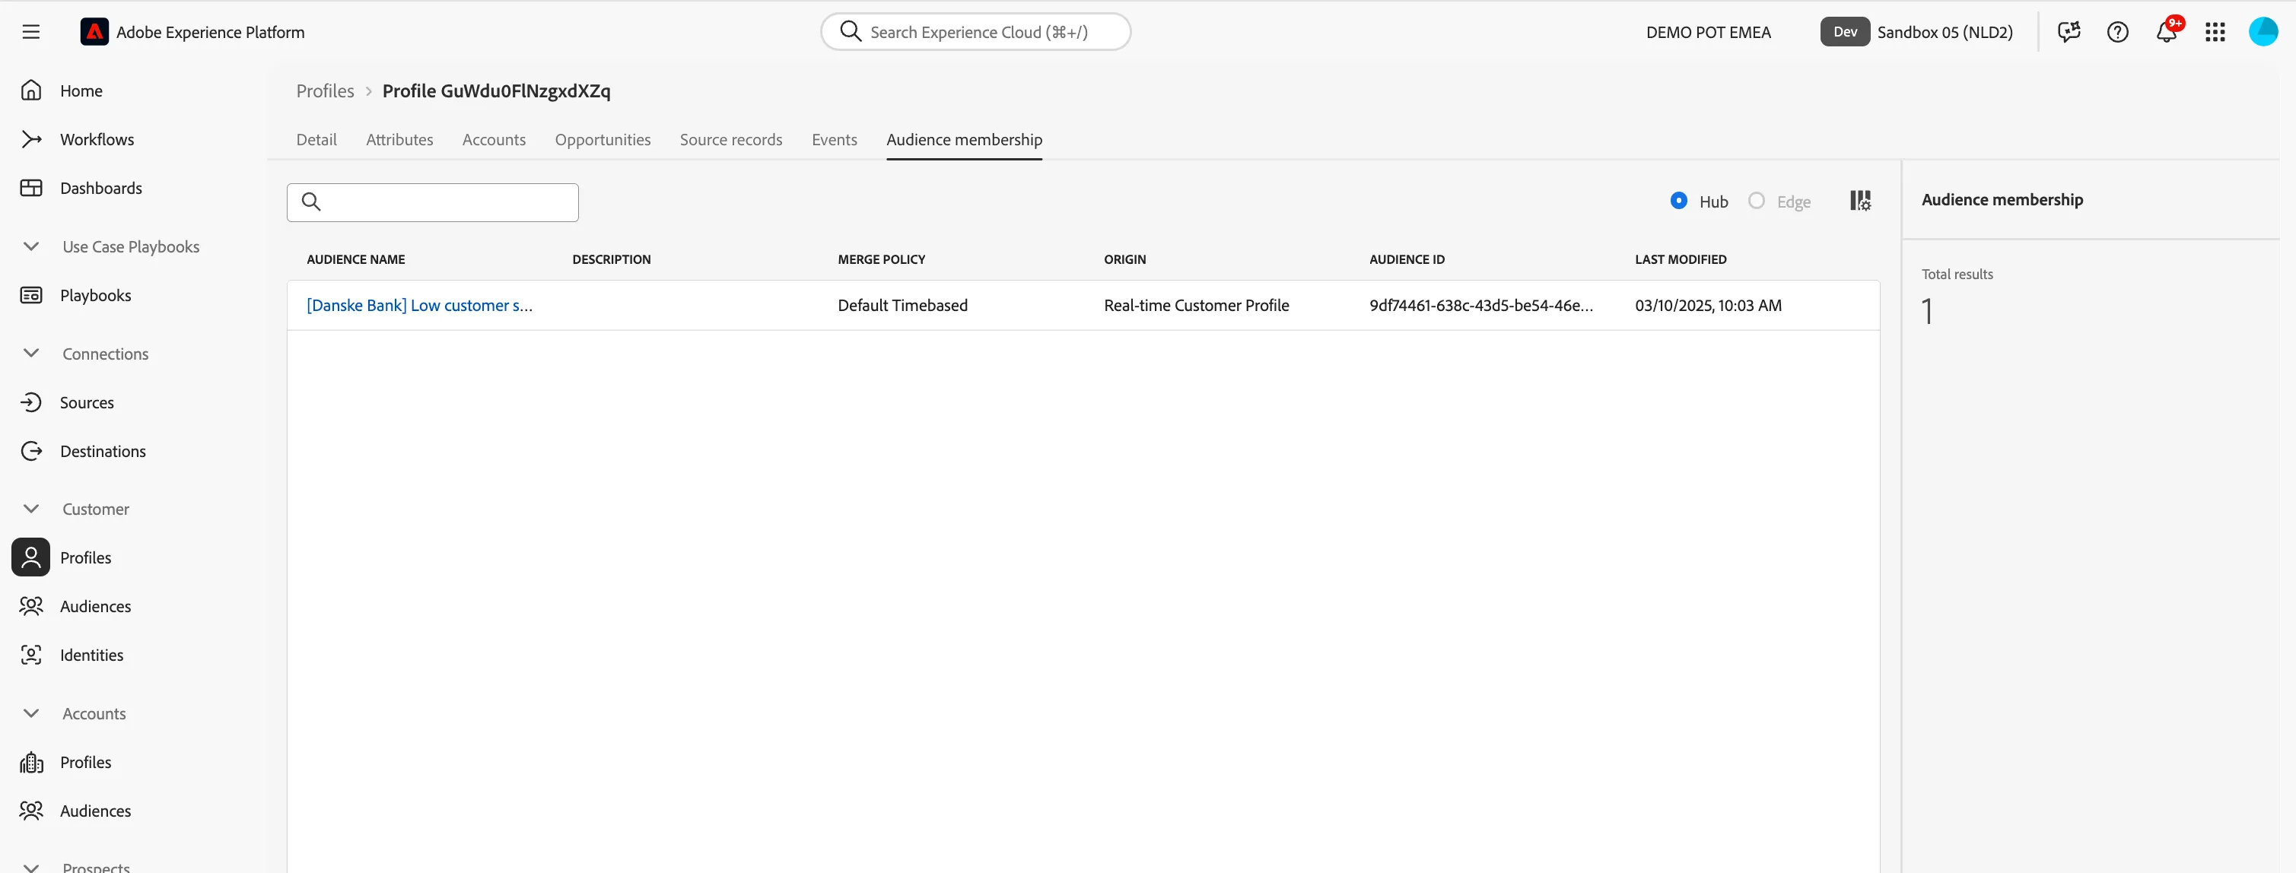Open Playbooks in the sidebar

(95, 296)
